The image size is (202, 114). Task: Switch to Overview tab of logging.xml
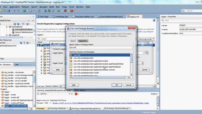pos(41,86)
